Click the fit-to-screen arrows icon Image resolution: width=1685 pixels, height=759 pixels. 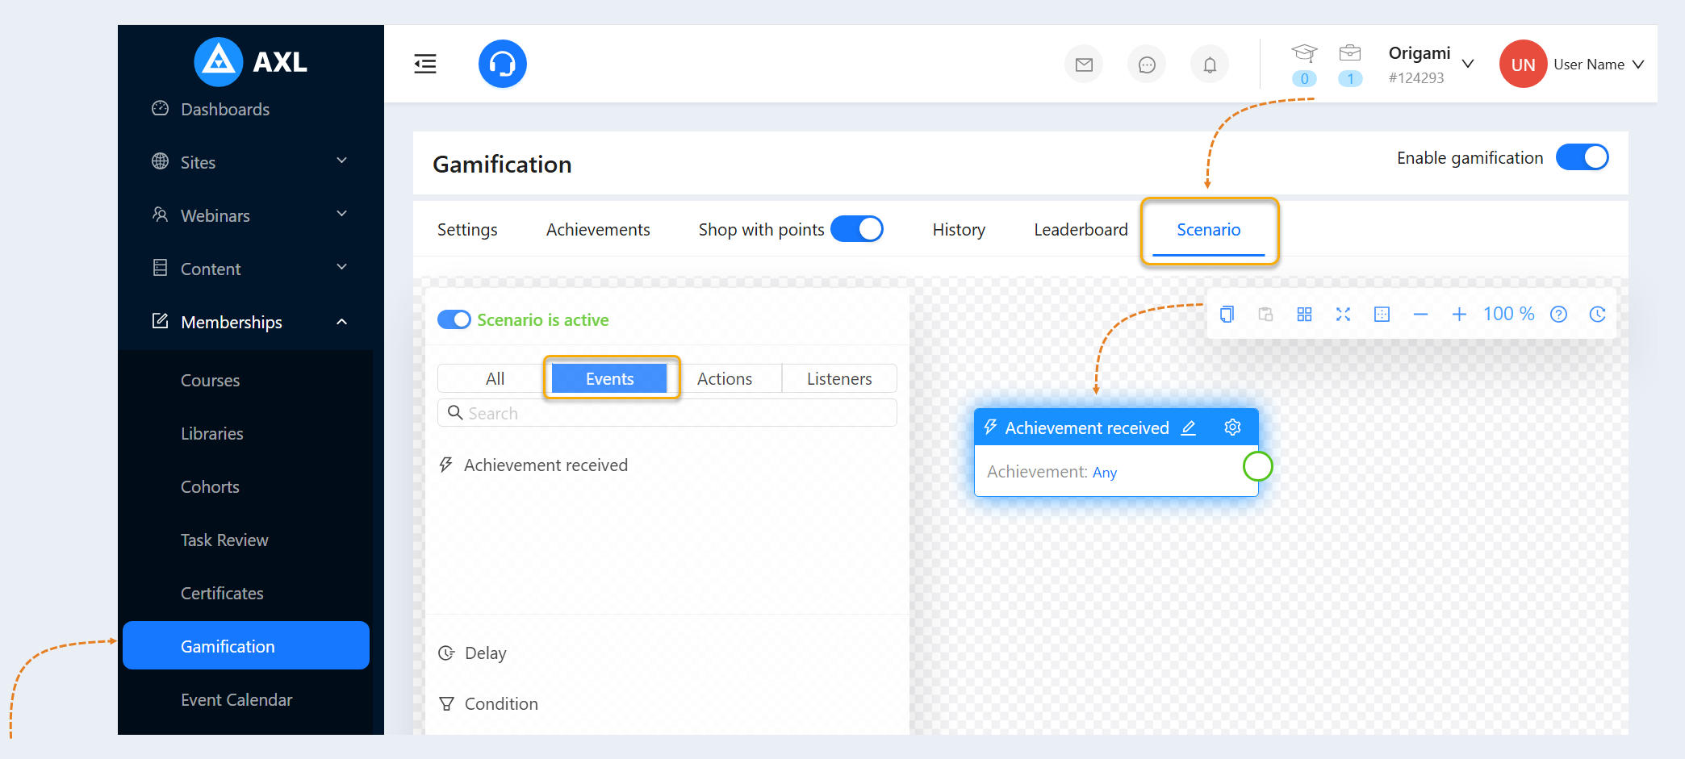point(1343,315)
